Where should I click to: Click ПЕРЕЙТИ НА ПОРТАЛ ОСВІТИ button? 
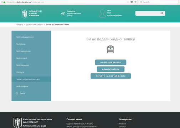(110, 76)
